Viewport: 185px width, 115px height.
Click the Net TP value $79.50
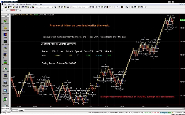[x=99, y=56]
